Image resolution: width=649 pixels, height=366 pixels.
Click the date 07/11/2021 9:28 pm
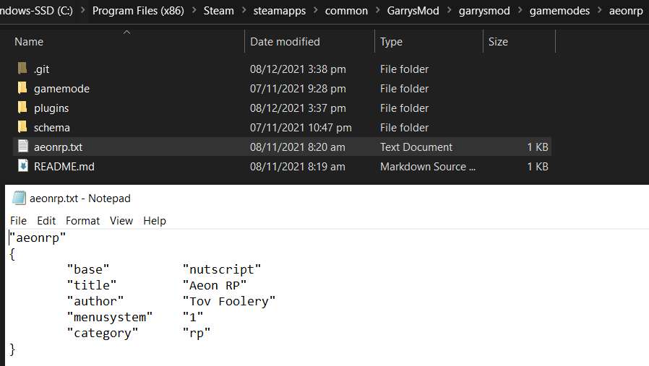tap(298, 89)
